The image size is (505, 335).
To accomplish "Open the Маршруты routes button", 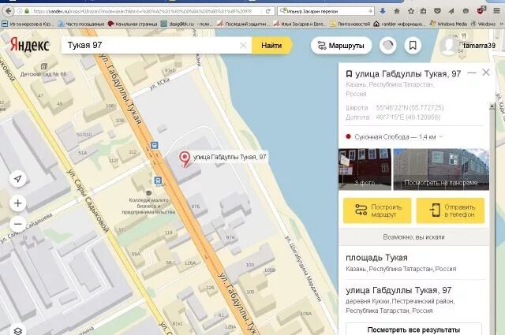I will 341,46.
